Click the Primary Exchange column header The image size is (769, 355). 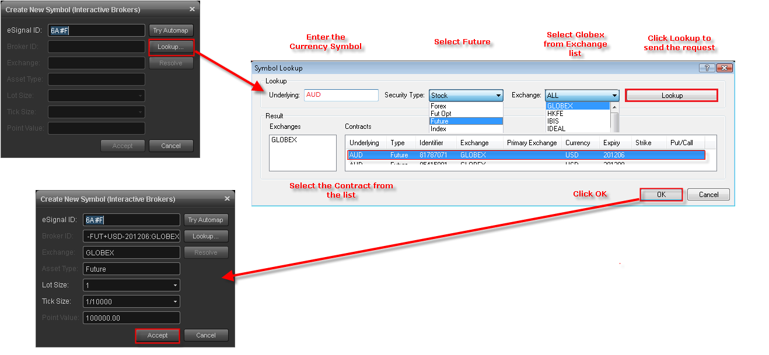click(x=533, y=143)
